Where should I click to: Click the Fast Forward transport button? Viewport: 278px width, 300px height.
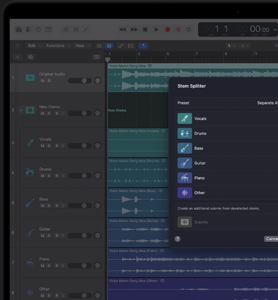coord(134,30)
